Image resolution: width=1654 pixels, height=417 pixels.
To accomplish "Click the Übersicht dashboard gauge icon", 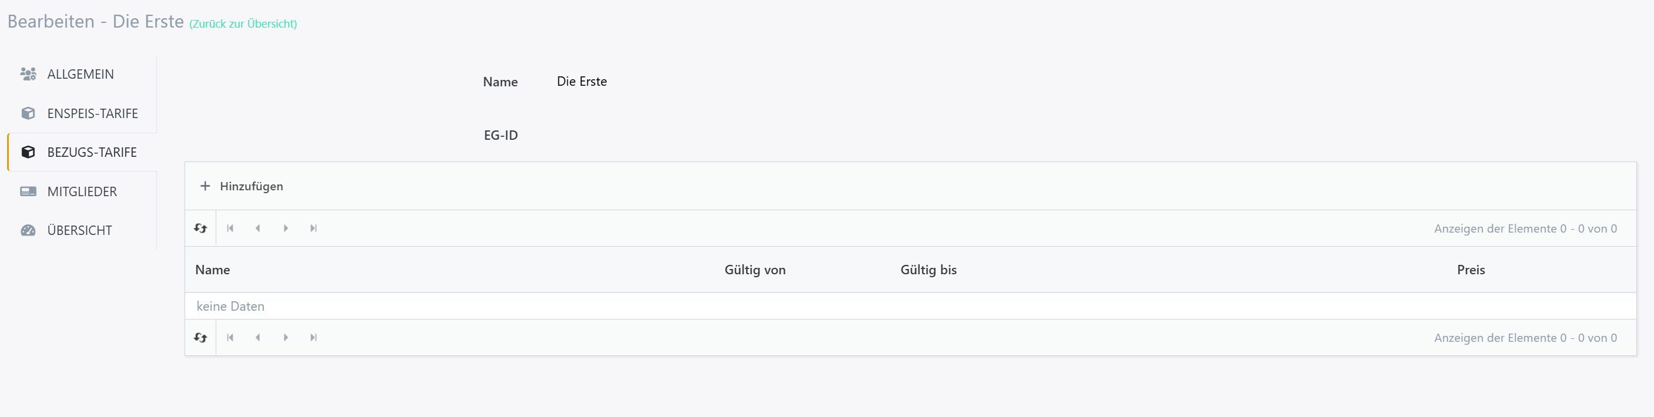I will pos(28,230).
